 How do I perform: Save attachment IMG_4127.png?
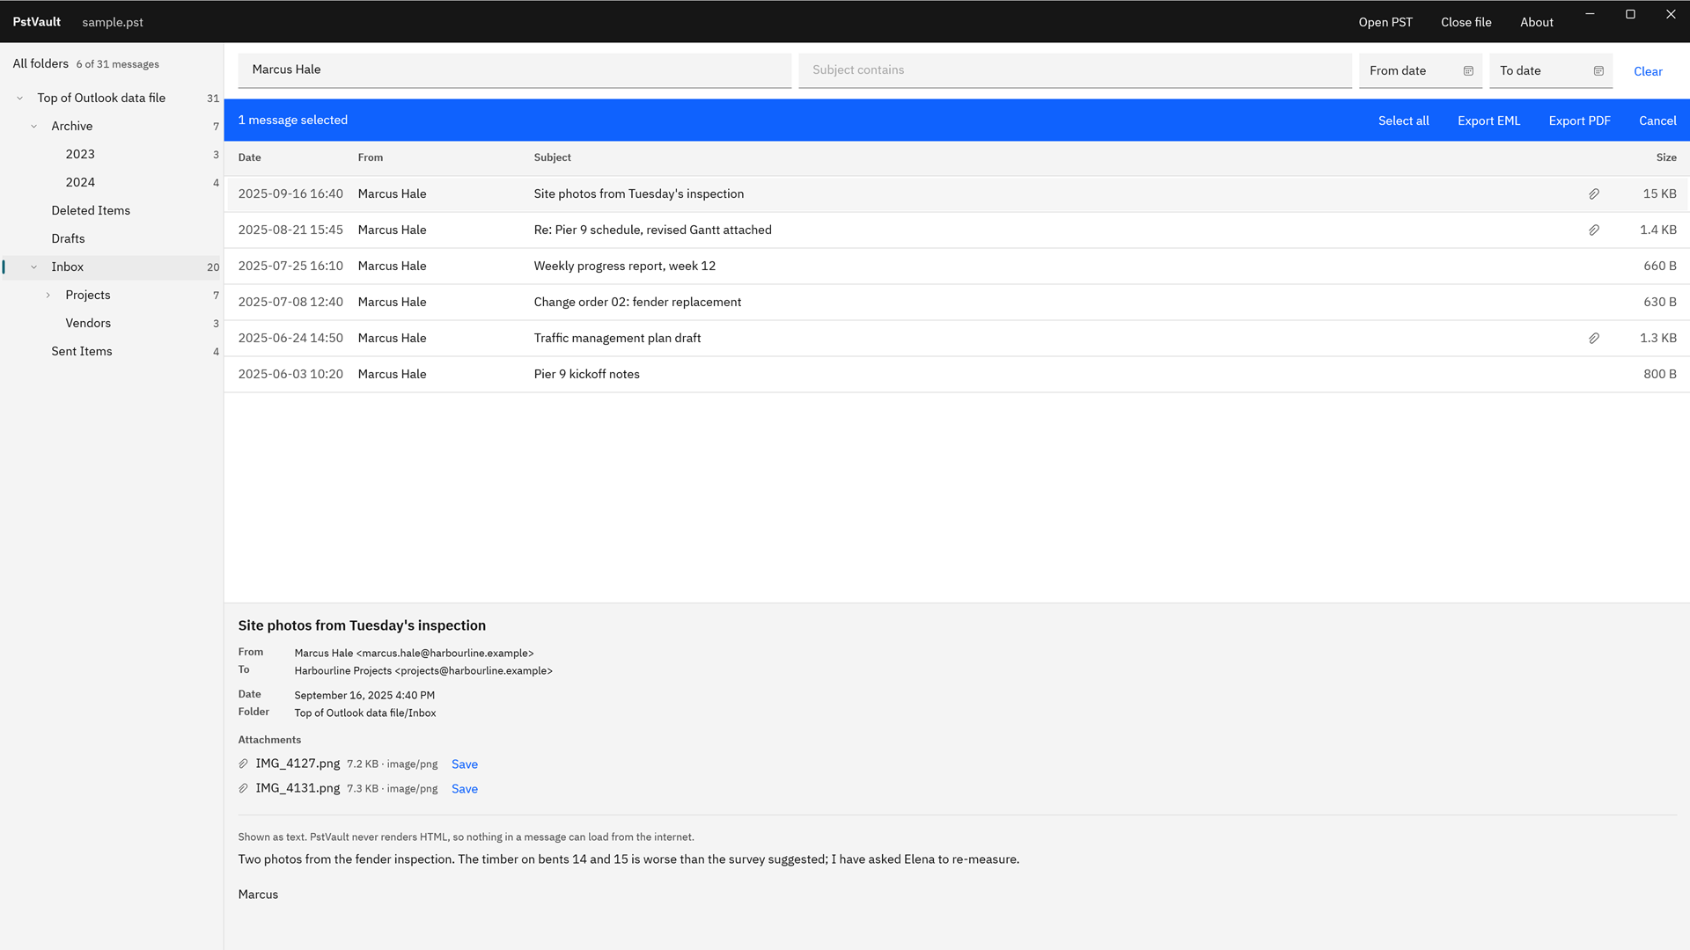pyautogui.click(x=465, y=764)
